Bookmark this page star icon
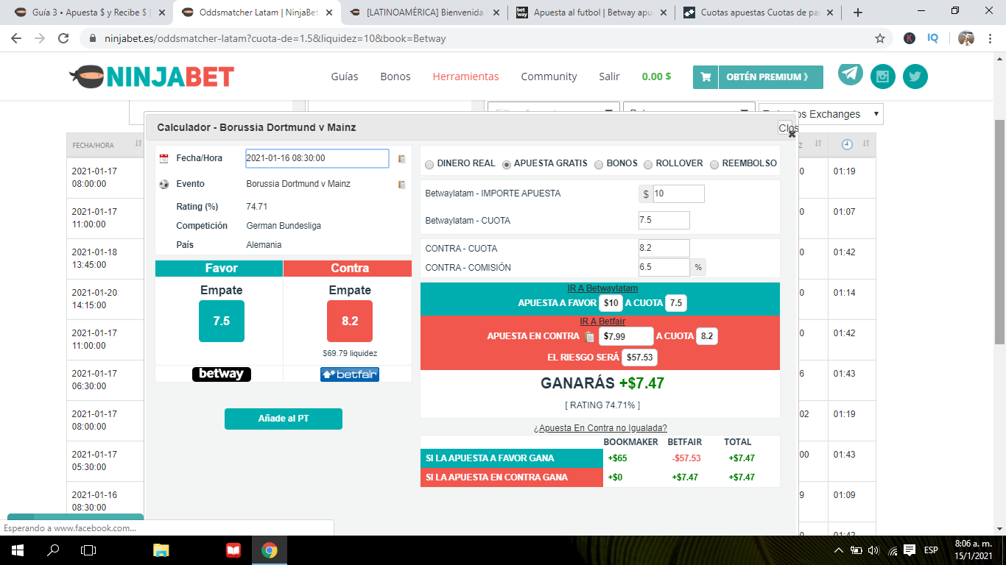 click(879, 38)
